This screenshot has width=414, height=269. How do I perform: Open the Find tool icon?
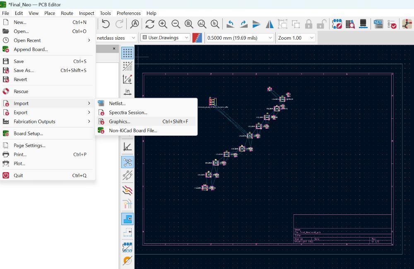tap(135, 24)
